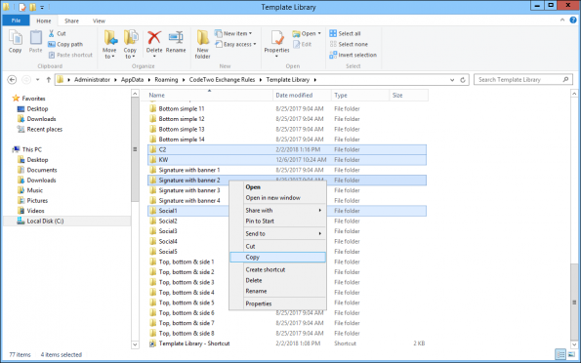Open the Recent locations dropdown arrow
The width and height of the screenshot is (581, 363).
coord(37,80)
